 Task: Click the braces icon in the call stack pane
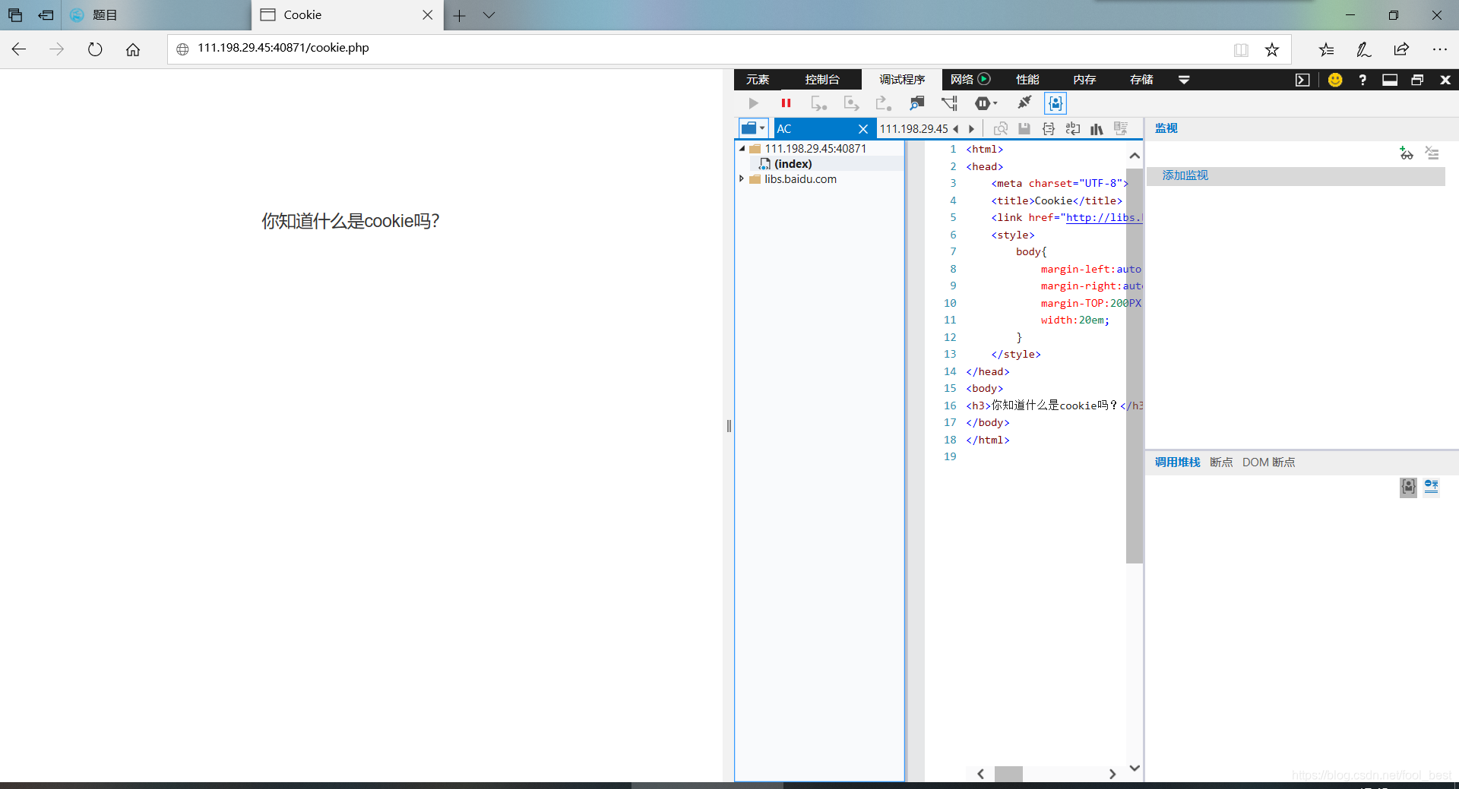coord(1408,487)
